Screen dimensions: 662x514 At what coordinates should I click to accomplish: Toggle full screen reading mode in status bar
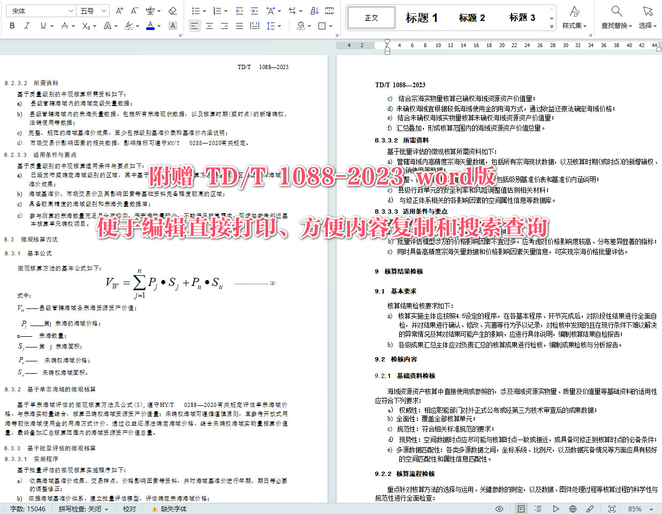pos(611,508)
